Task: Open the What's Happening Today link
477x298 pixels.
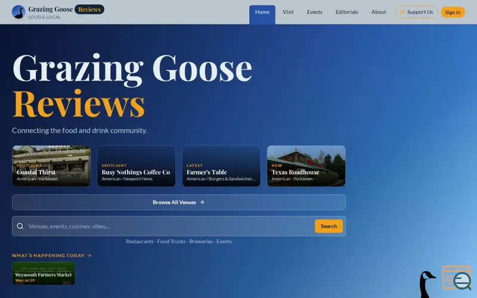Action: 51,256
